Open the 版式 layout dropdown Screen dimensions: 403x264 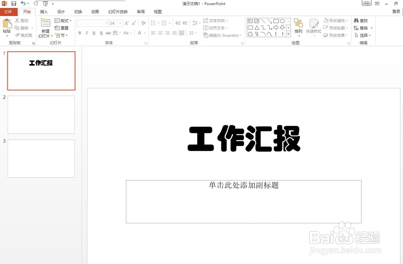[x=63, y=20]
